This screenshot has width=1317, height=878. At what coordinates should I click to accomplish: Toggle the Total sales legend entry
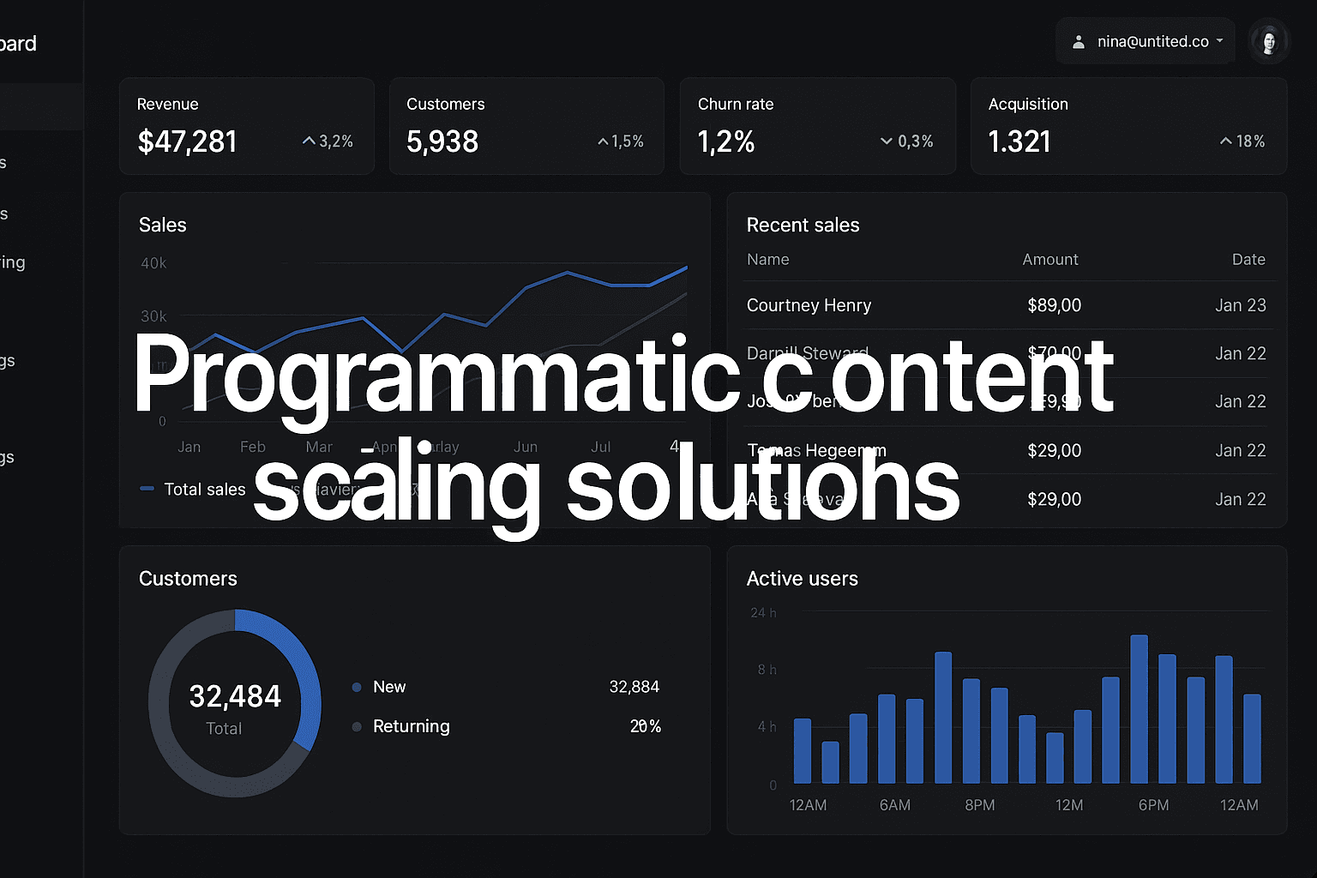[x=193, y=489]
